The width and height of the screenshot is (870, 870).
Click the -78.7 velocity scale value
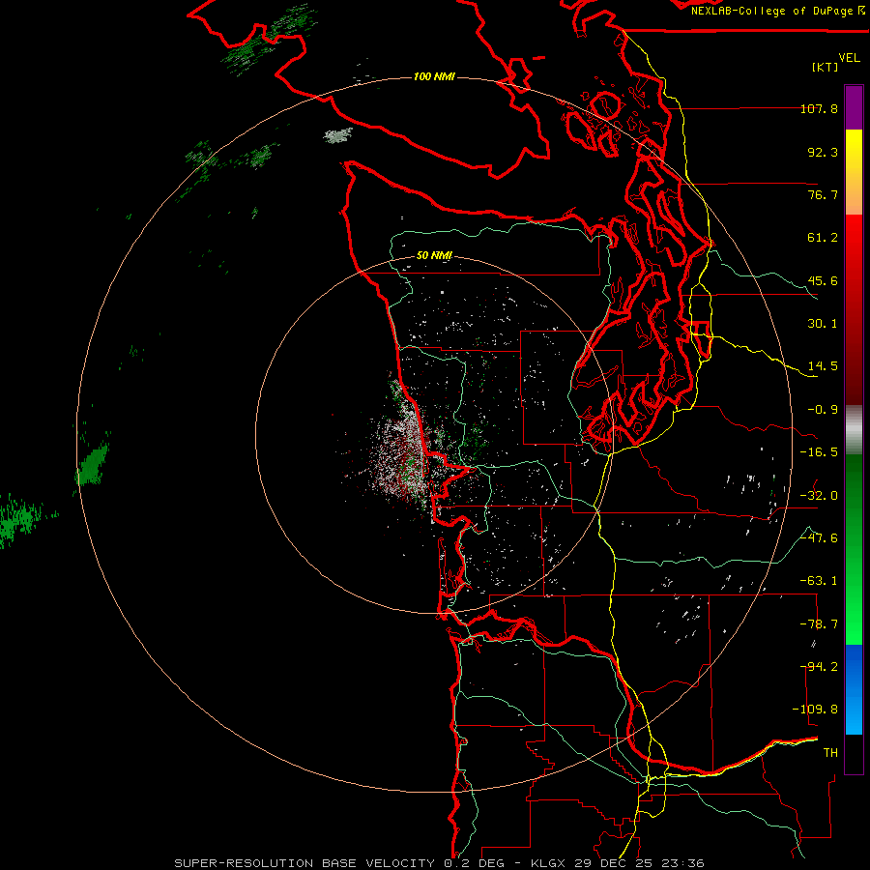(819, 624)
